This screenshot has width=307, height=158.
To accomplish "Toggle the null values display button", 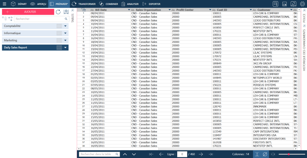I will coord(265,154).
